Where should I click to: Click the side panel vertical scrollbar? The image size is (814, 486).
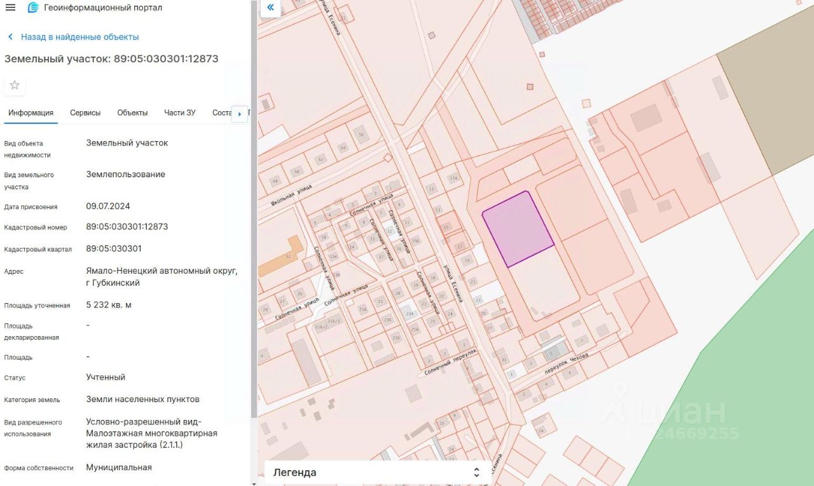[x=254, y=210]
